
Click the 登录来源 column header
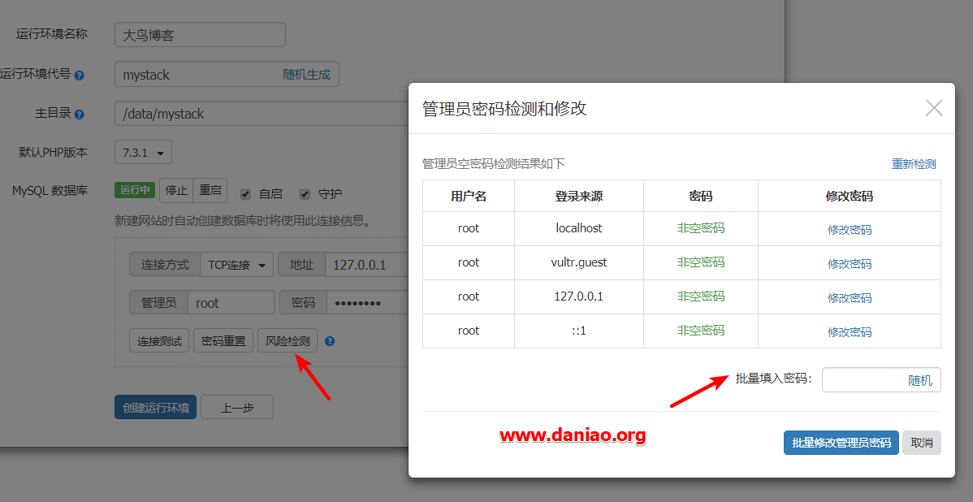pos(579,197)
